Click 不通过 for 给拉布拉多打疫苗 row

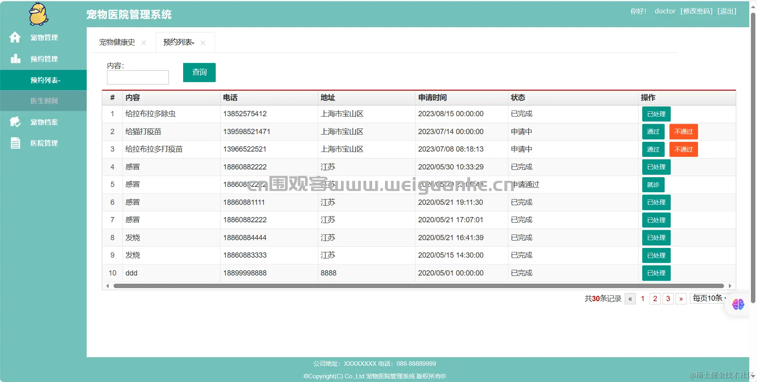[684, 150]
